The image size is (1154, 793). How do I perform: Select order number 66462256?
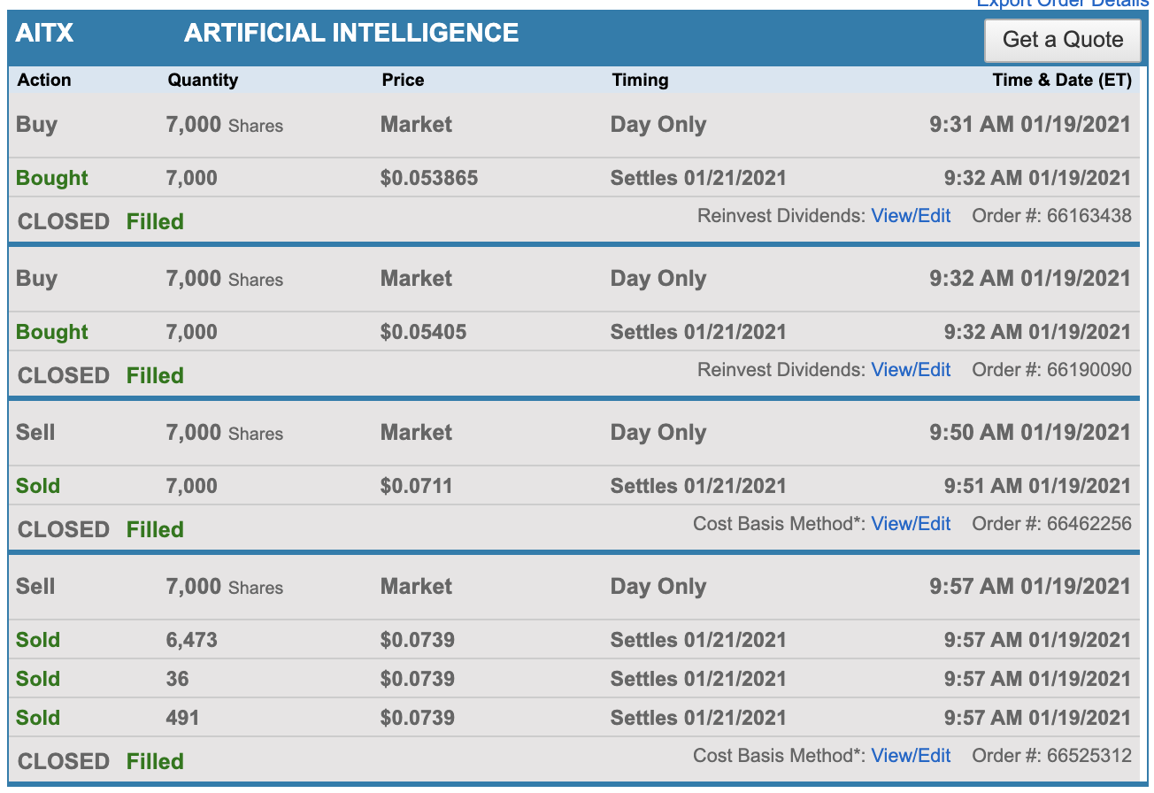coord(1088,524)
